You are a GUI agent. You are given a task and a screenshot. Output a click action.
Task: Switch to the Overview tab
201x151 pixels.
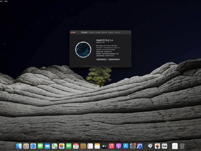(x=84, y=32)
